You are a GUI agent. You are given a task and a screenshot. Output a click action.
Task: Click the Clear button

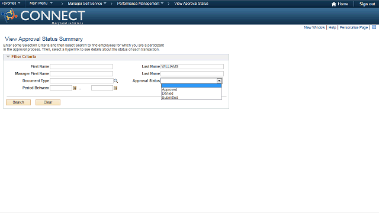tap(48, 102)
